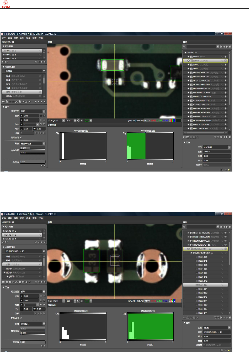Open 控制 menu in the D601 window
251x352 pixels.
point(16,218)
